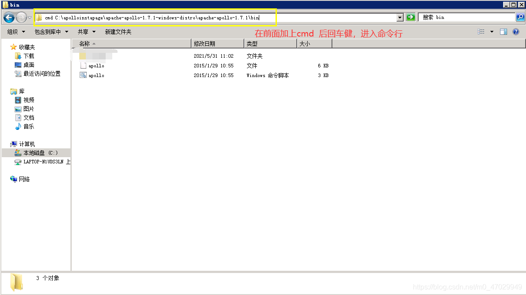Click the 视频 film icon
This screenshot has width=526, height=295.
click(18, 100)
